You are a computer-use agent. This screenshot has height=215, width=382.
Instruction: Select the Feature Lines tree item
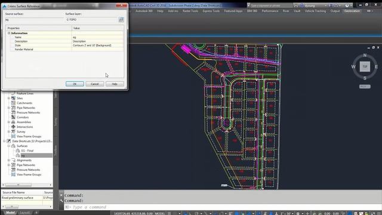(25, 93)
